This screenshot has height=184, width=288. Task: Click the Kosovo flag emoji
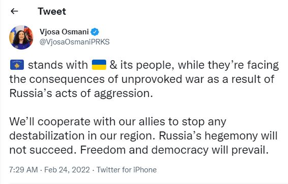pos(17,65)
